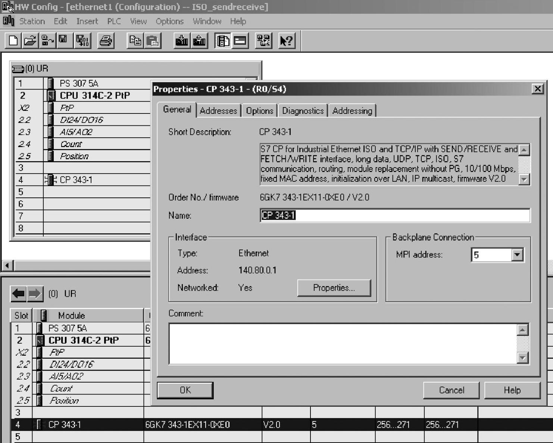The height and width of the screenshot is (443, 553).
Task: Click the PS 307 5A row in the module table
Action: pyautogui.click(x=81, y=328)
